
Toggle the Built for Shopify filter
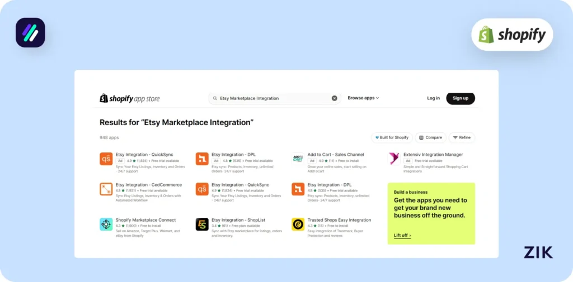392,137
